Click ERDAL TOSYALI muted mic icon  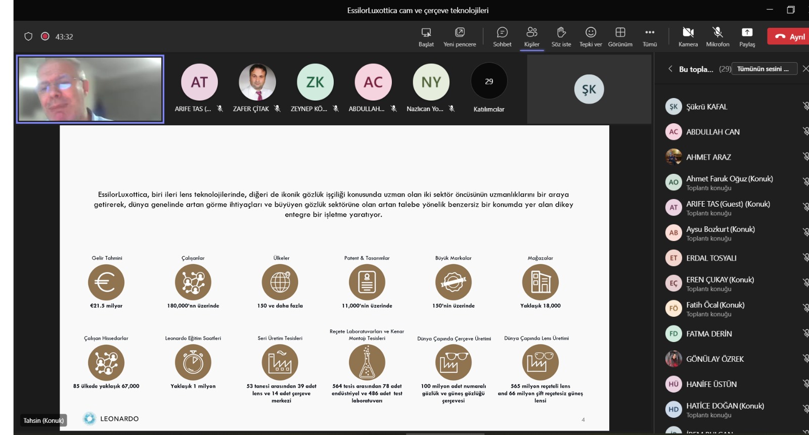[x=805, y=258]
